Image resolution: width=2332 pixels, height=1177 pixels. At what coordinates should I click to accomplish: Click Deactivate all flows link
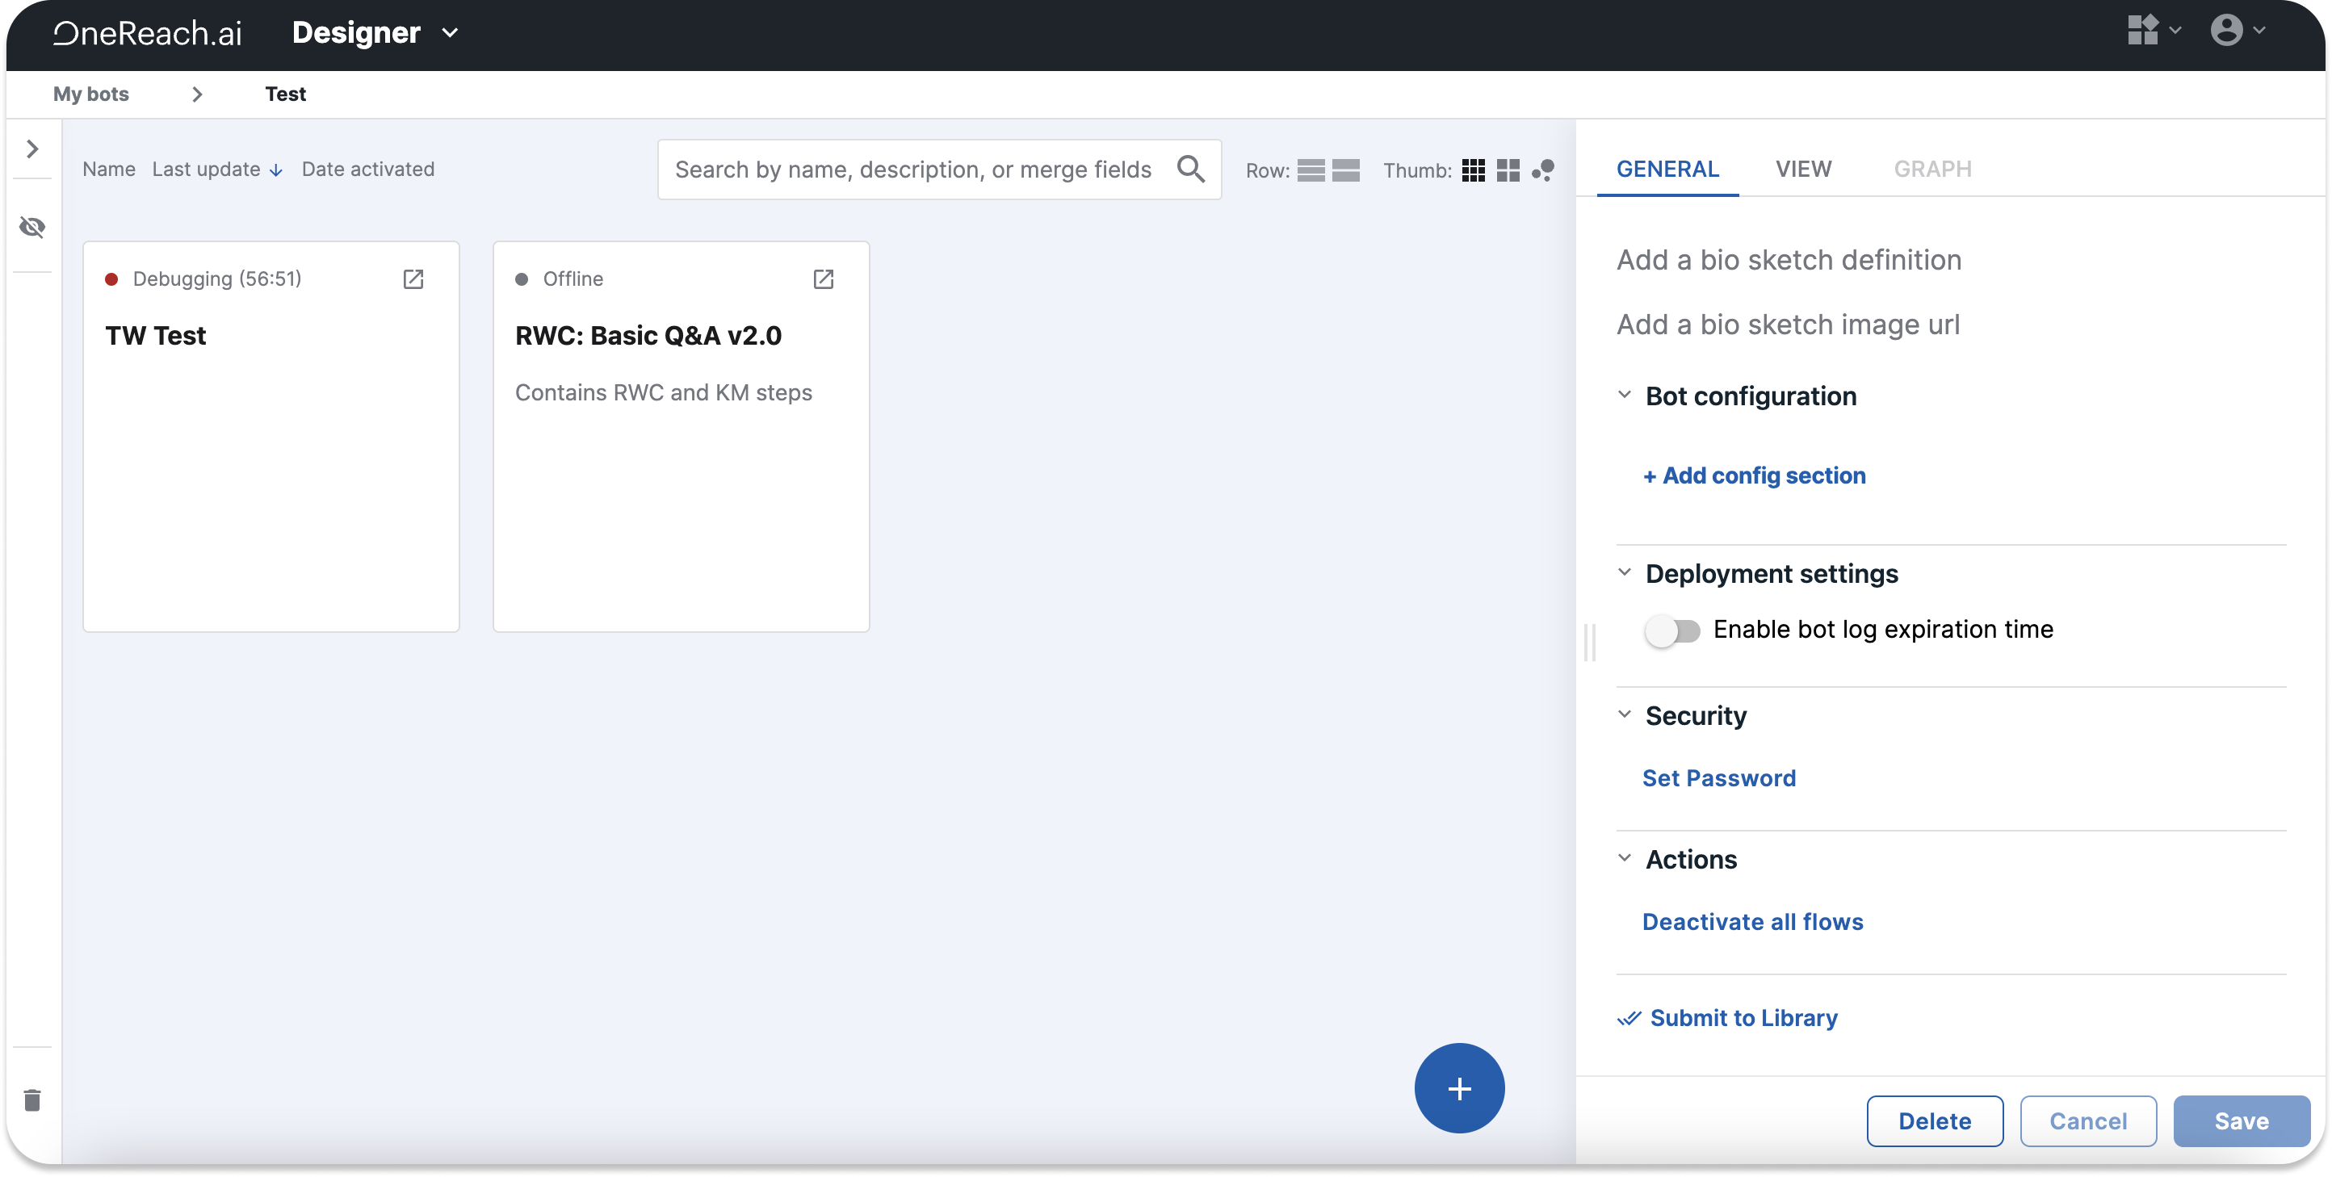(1751, 922)
